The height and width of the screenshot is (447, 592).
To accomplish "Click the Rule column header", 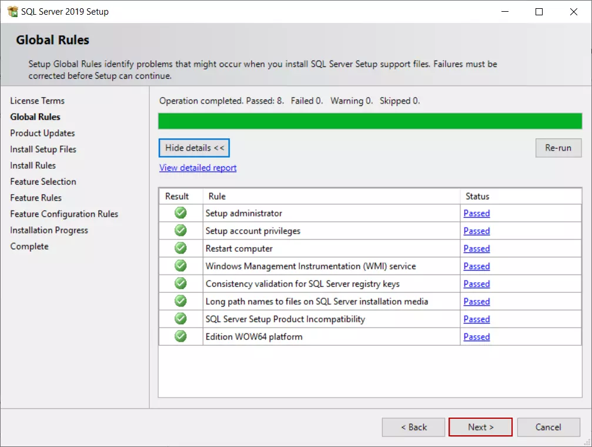I will pos(332,196).
